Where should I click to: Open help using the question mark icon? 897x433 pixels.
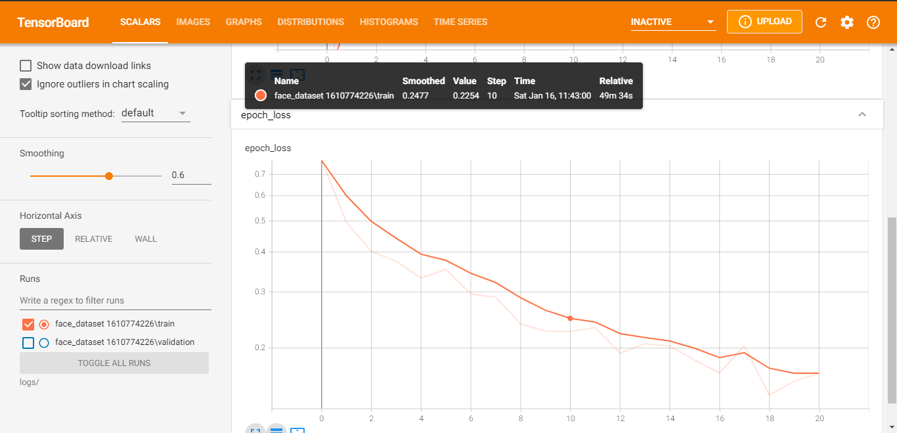click(x=873, y=22)
